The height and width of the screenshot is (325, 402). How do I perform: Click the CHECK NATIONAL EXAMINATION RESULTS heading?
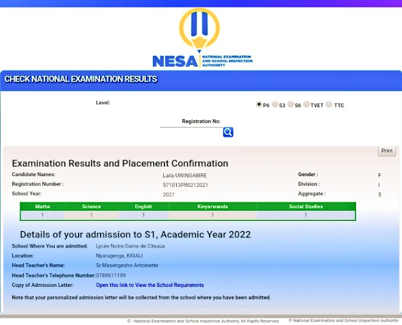(81, 79)
